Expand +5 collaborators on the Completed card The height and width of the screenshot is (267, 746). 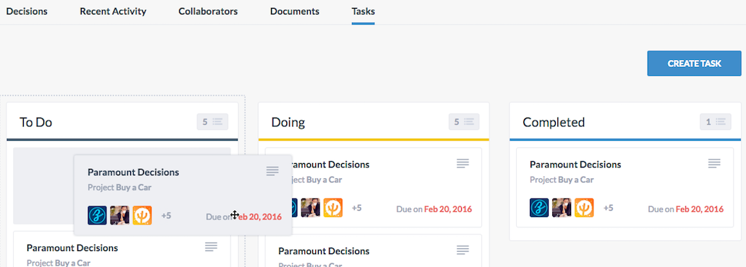609,208
